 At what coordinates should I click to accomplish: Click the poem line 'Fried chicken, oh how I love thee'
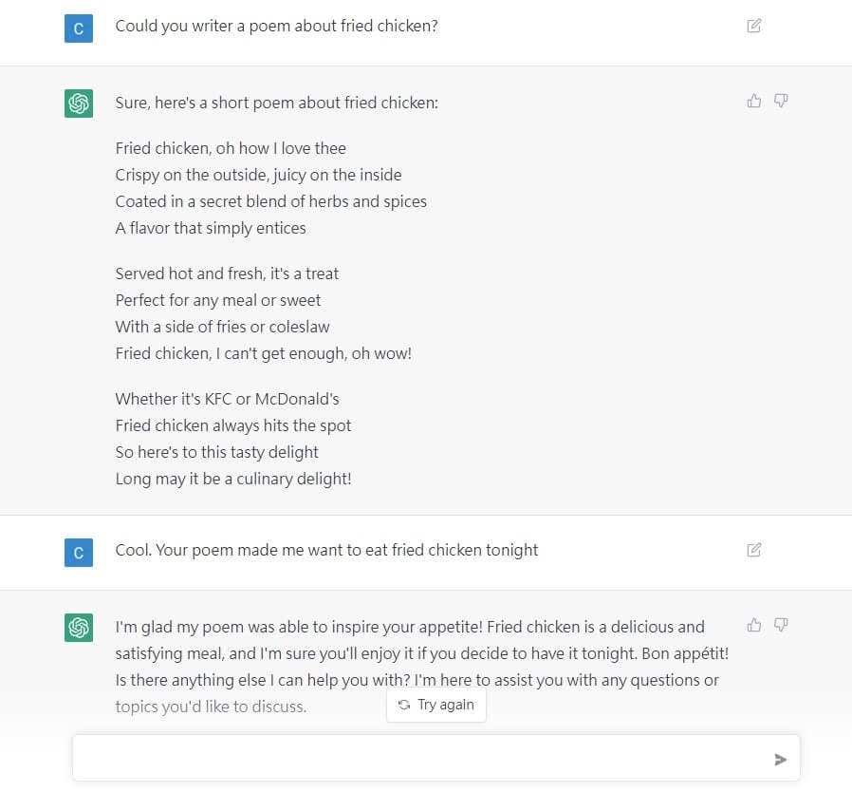pyautogui.click(x=231, y=148)
